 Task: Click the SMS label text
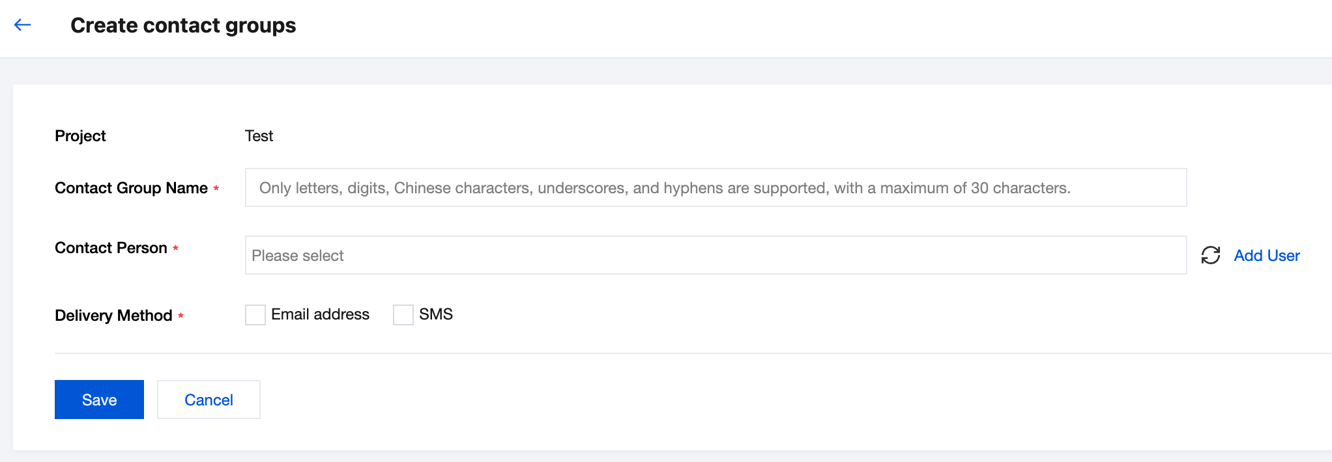pyautogui.click(x=435, y=314)
